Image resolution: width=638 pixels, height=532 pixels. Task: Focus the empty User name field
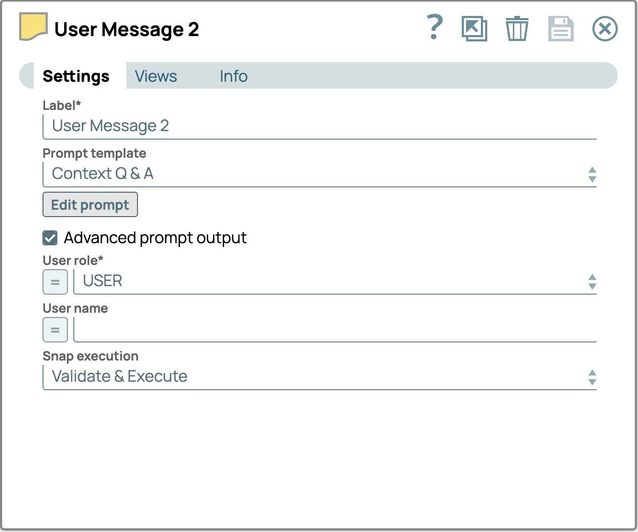334,330
